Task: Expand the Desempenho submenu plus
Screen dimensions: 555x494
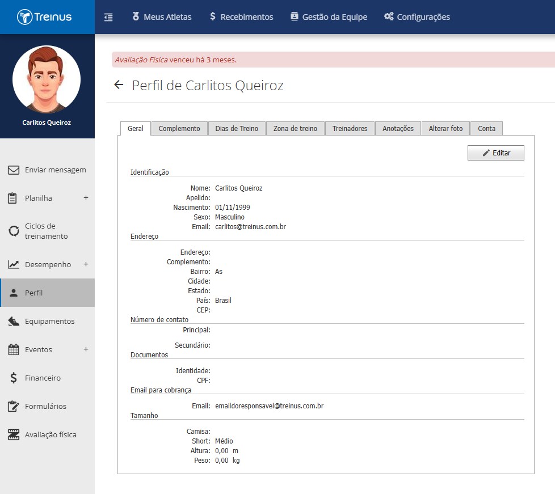Action: 86,264
